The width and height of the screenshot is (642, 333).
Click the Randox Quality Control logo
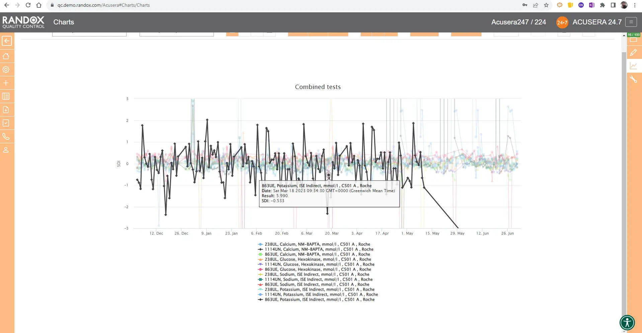point(23,22)
